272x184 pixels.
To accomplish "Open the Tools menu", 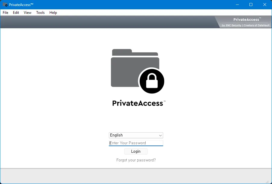I will click(x=40, y=13).
